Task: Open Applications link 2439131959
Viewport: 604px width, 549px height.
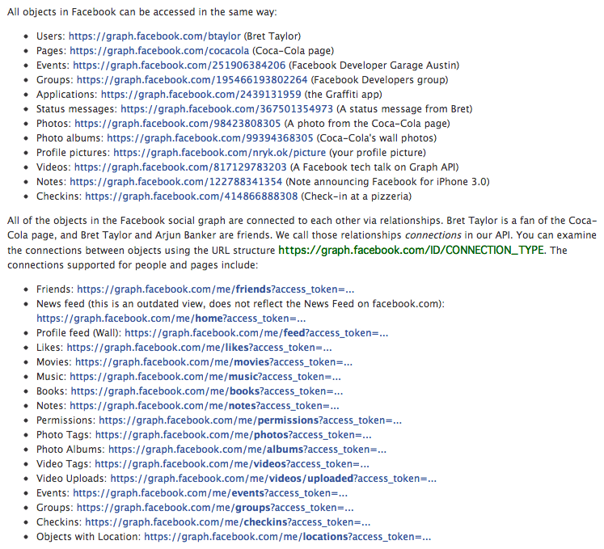Action: [x=201, y=95]
